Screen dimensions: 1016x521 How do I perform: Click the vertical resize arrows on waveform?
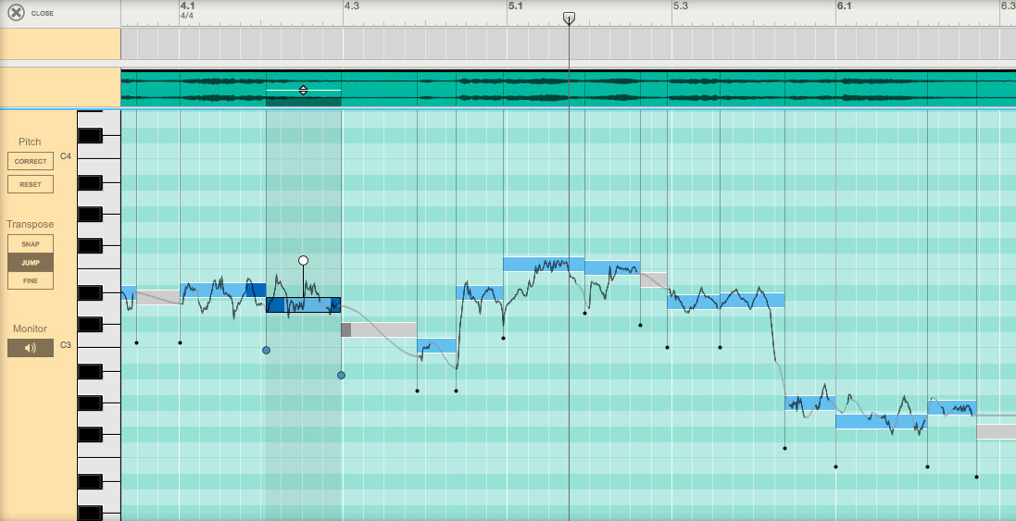[303, 90]
